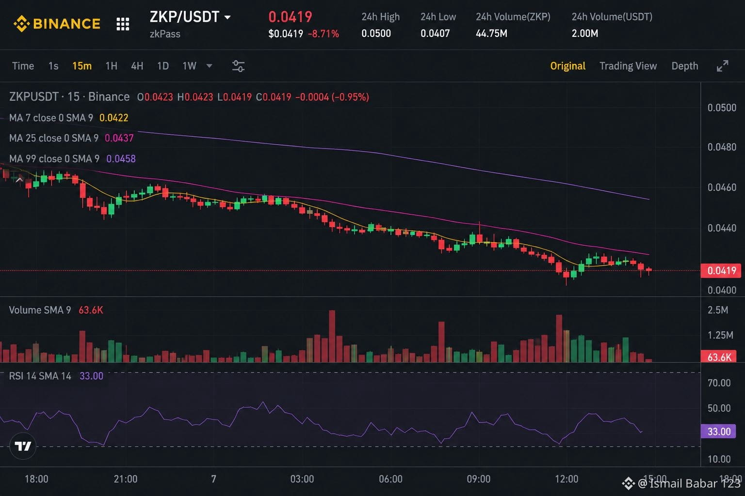Click the 21:00 time axis label

126,479
